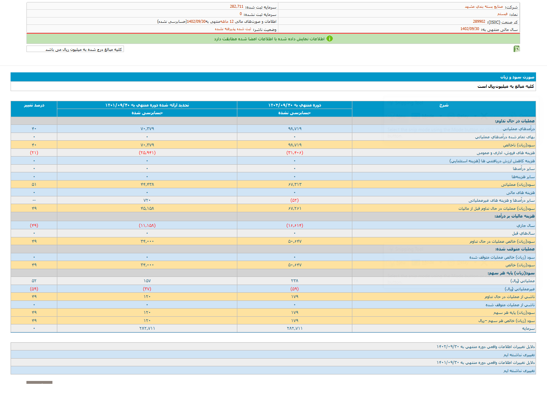Image resolution: width=547 pixels, height=396 pixels.
Task: Click the صورت سود و زیان section header
Action: [x=517, y=77]
